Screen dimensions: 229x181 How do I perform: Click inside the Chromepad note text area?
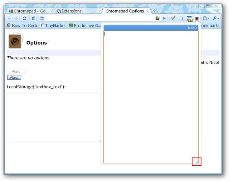(x=151, y=97)
